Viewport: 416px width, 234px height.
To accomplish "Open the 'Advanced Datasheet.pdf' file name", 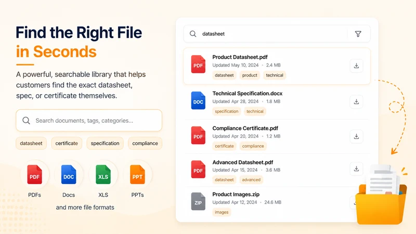I will [x=243, y=162].
